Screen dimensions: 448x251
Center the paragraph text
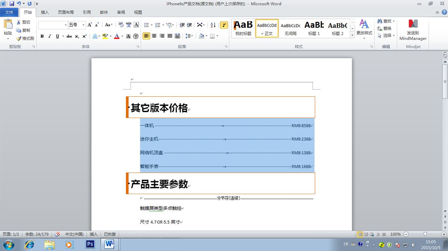154,36
